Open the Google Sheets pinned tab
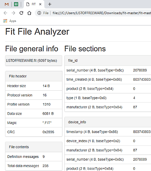 pos(16,4)
